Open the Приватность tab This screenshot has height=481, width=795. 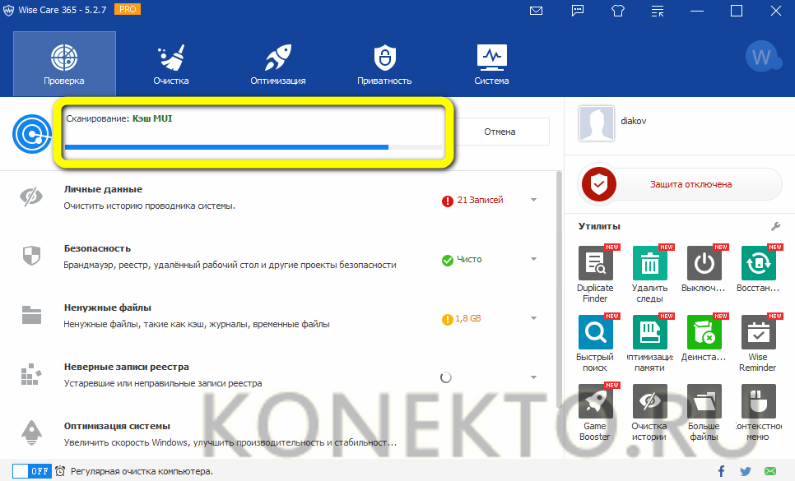384,64
